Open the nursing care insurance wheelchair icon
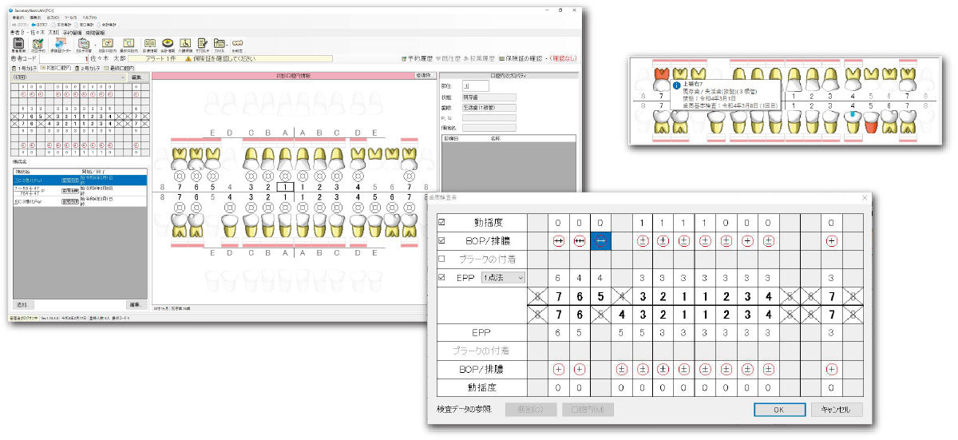The image size is (958, 440). coord(184,45)
